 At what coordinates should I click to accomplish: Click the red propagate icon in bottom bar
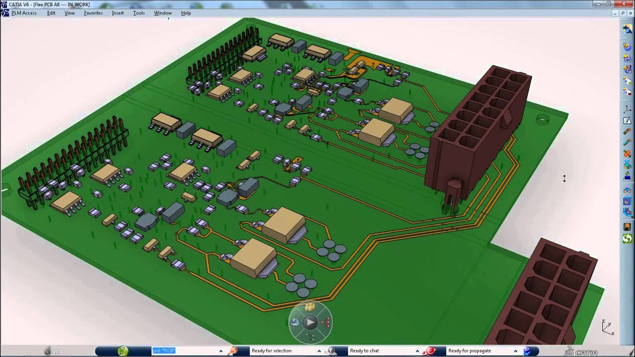(430, 351)
